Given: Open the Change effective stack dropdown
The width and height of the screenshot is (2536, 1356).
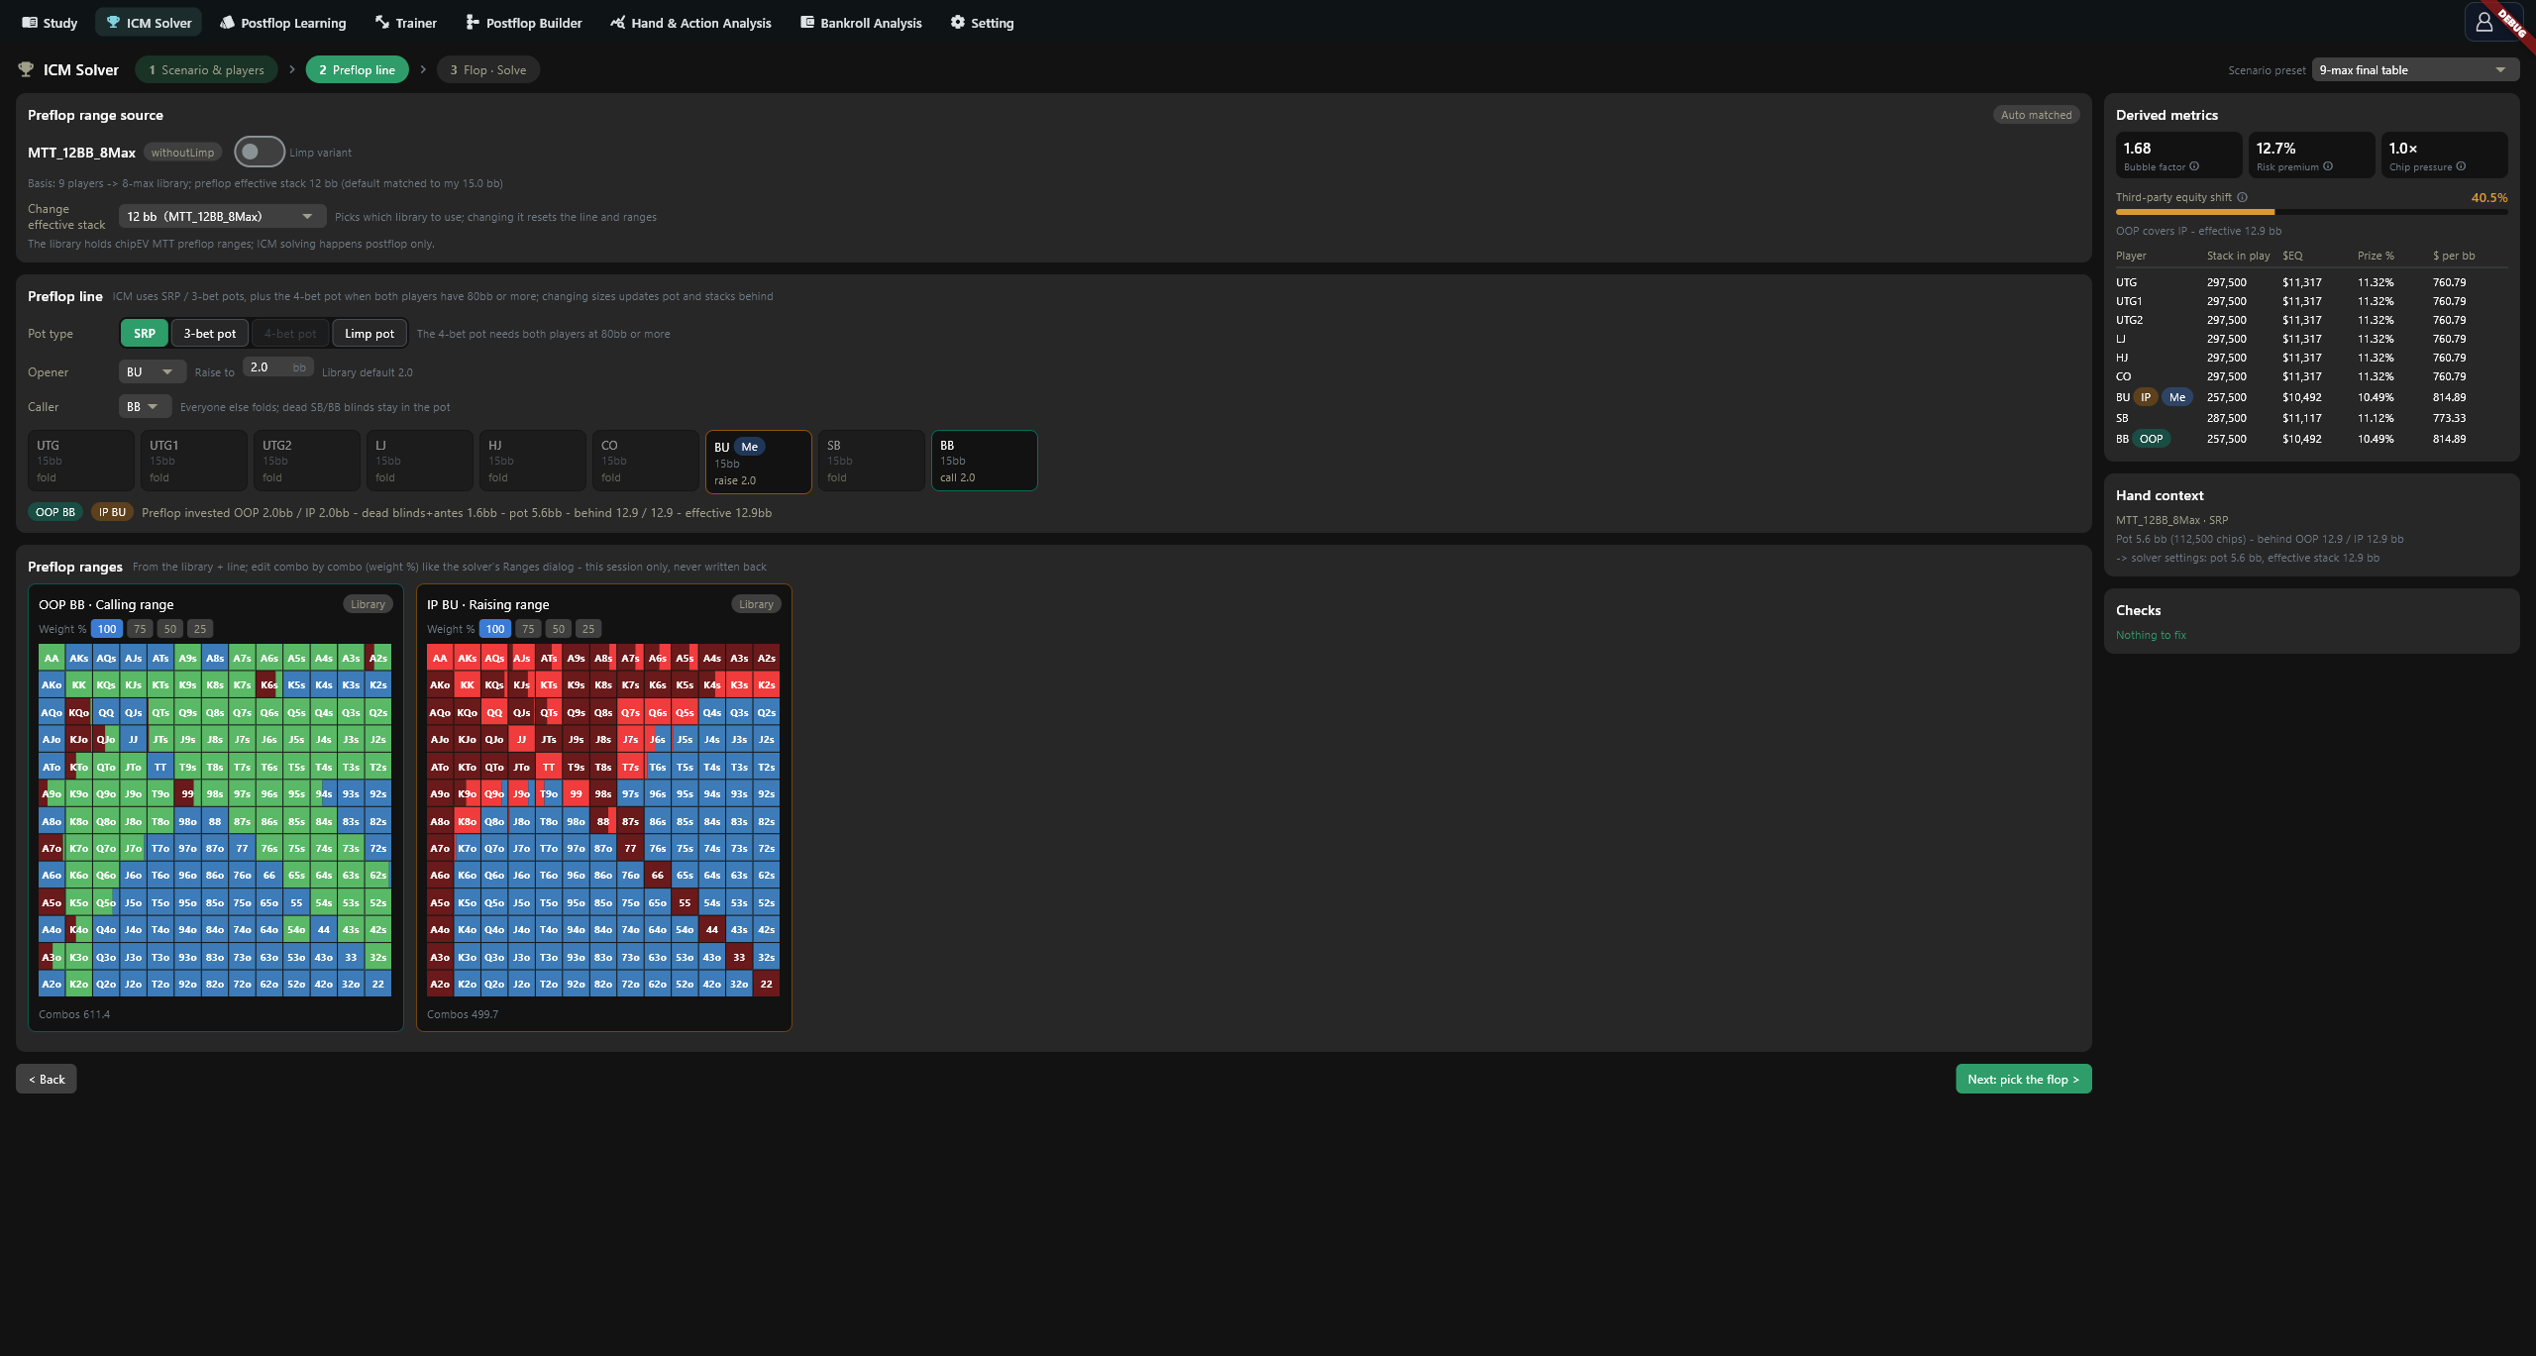Looking at the screenshot, I should coord(222,217).
